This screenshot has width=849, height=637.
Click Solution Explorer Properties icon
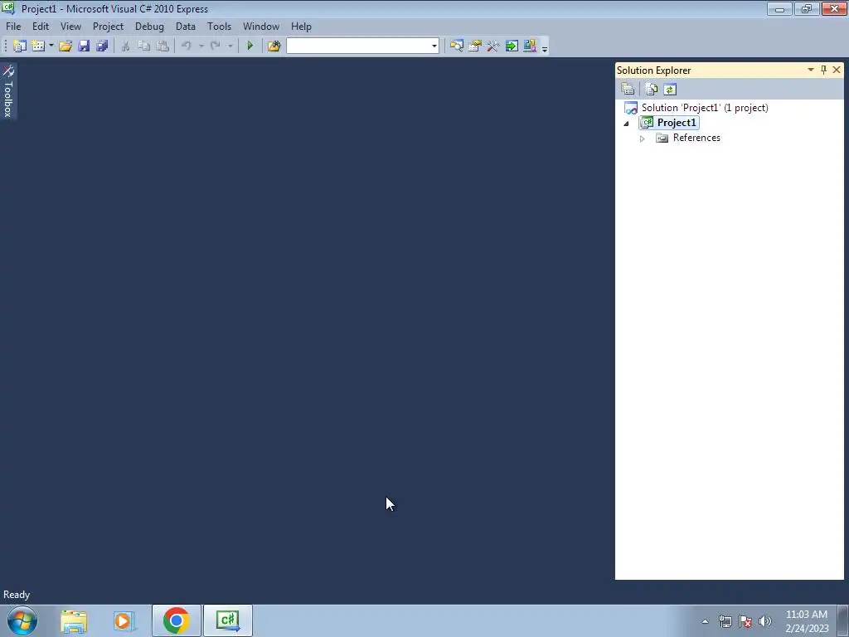point(628,90)
